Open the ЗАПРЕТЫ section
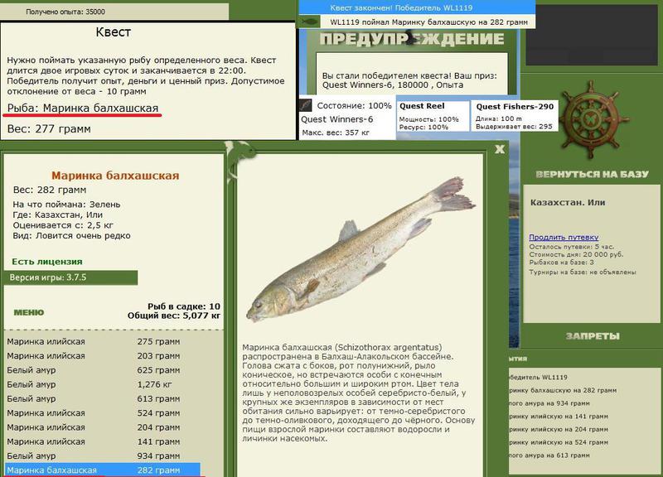 click(593, 336)
